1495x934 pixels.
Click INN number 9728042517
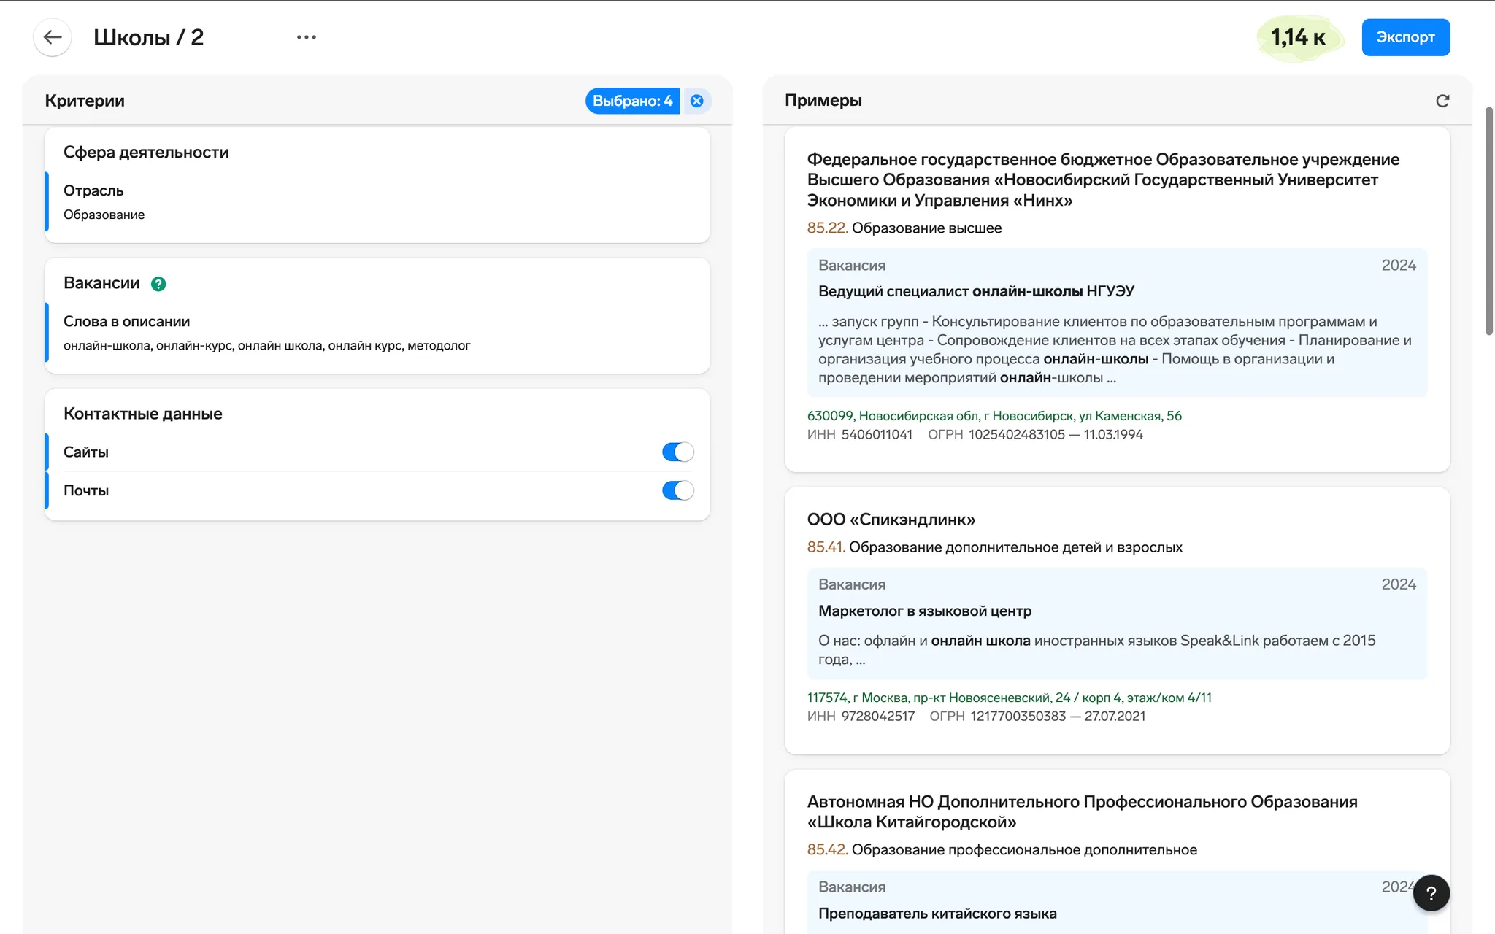pos(877,717)
